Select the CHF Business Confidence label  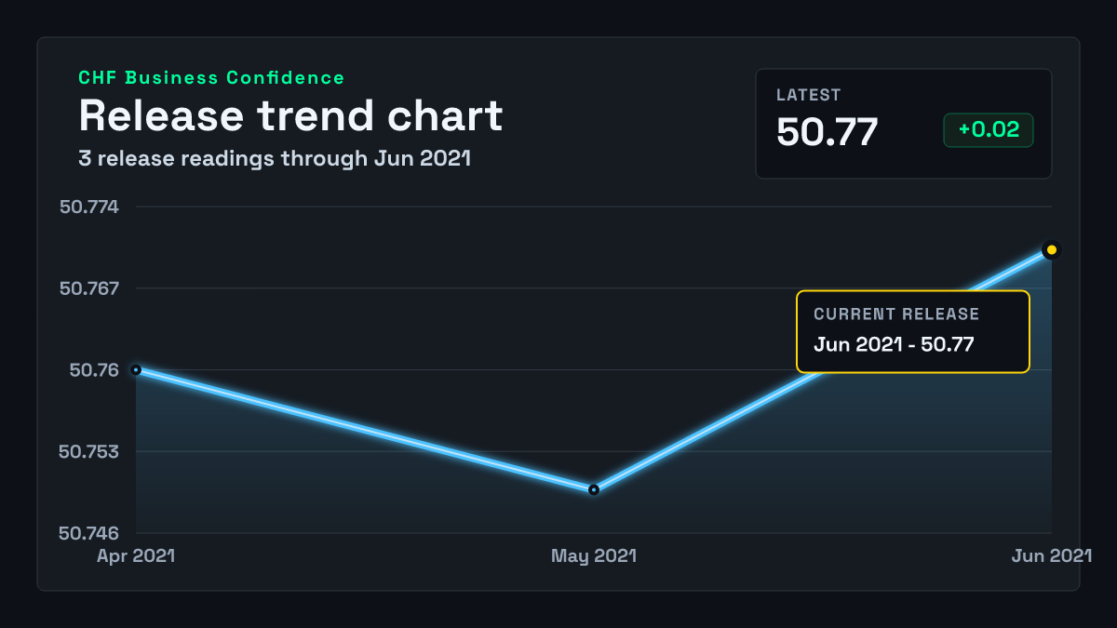pyautogui.click(x=211, y=78)
